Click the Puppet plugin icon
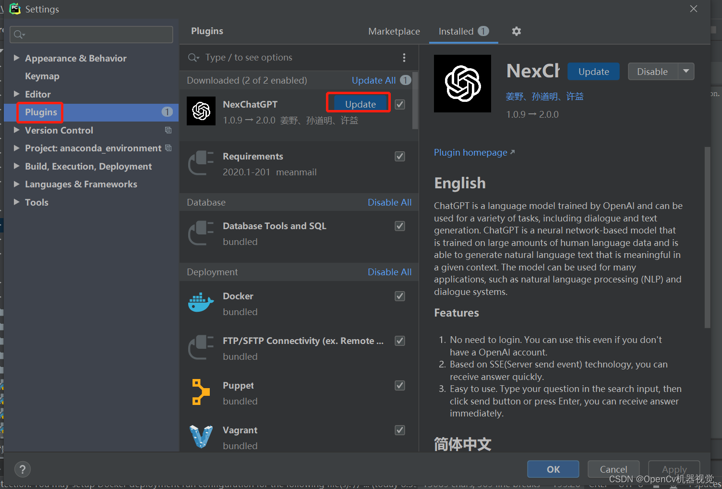Screen dimensions: 722x489 (201, 392)
